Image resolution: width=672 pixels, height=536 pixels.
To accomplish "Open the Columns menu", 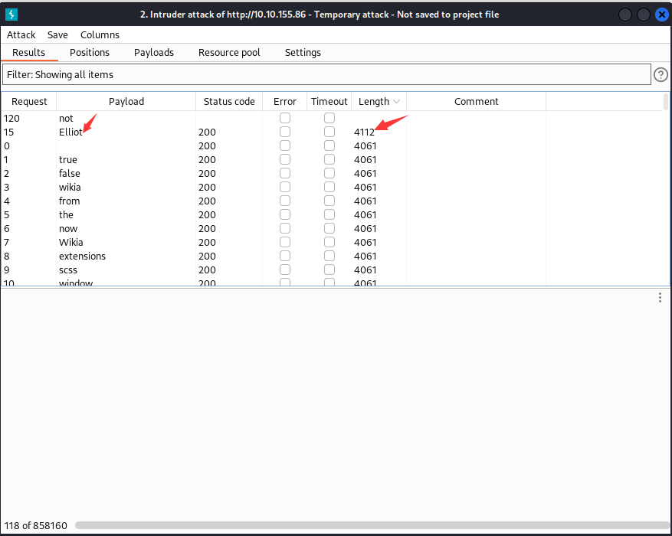I will click(100, 34).
